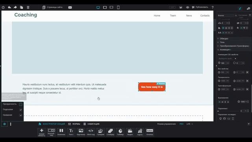Toggle parallax on desktop device icon
Screen dimensions: 252x142
[220, 119]
